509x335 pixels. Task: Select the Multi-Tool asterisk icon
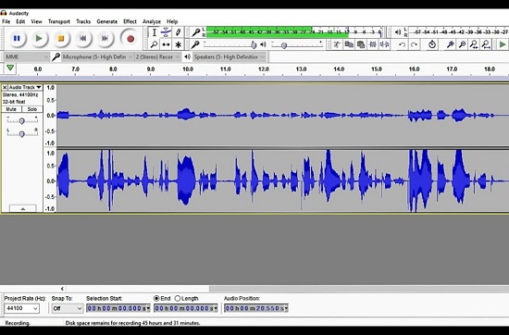point(178,44)
